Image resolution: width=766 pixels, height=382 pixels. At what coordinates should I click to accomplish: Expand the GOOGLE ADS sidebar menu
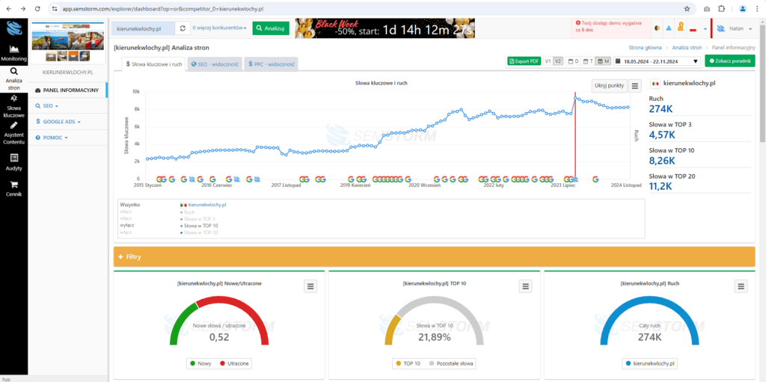58,122
